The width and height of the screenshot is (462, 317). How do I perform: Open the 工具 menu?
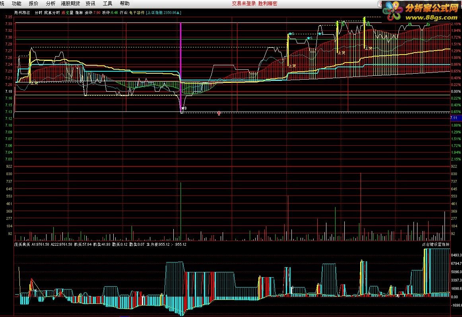pyautogui.click(x=107, y=4)
